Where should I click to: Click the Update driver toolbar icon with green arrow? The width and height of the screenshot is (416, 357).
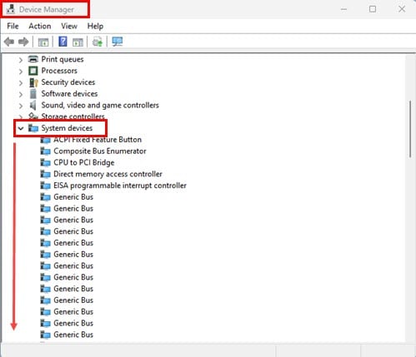coord(98,42)
